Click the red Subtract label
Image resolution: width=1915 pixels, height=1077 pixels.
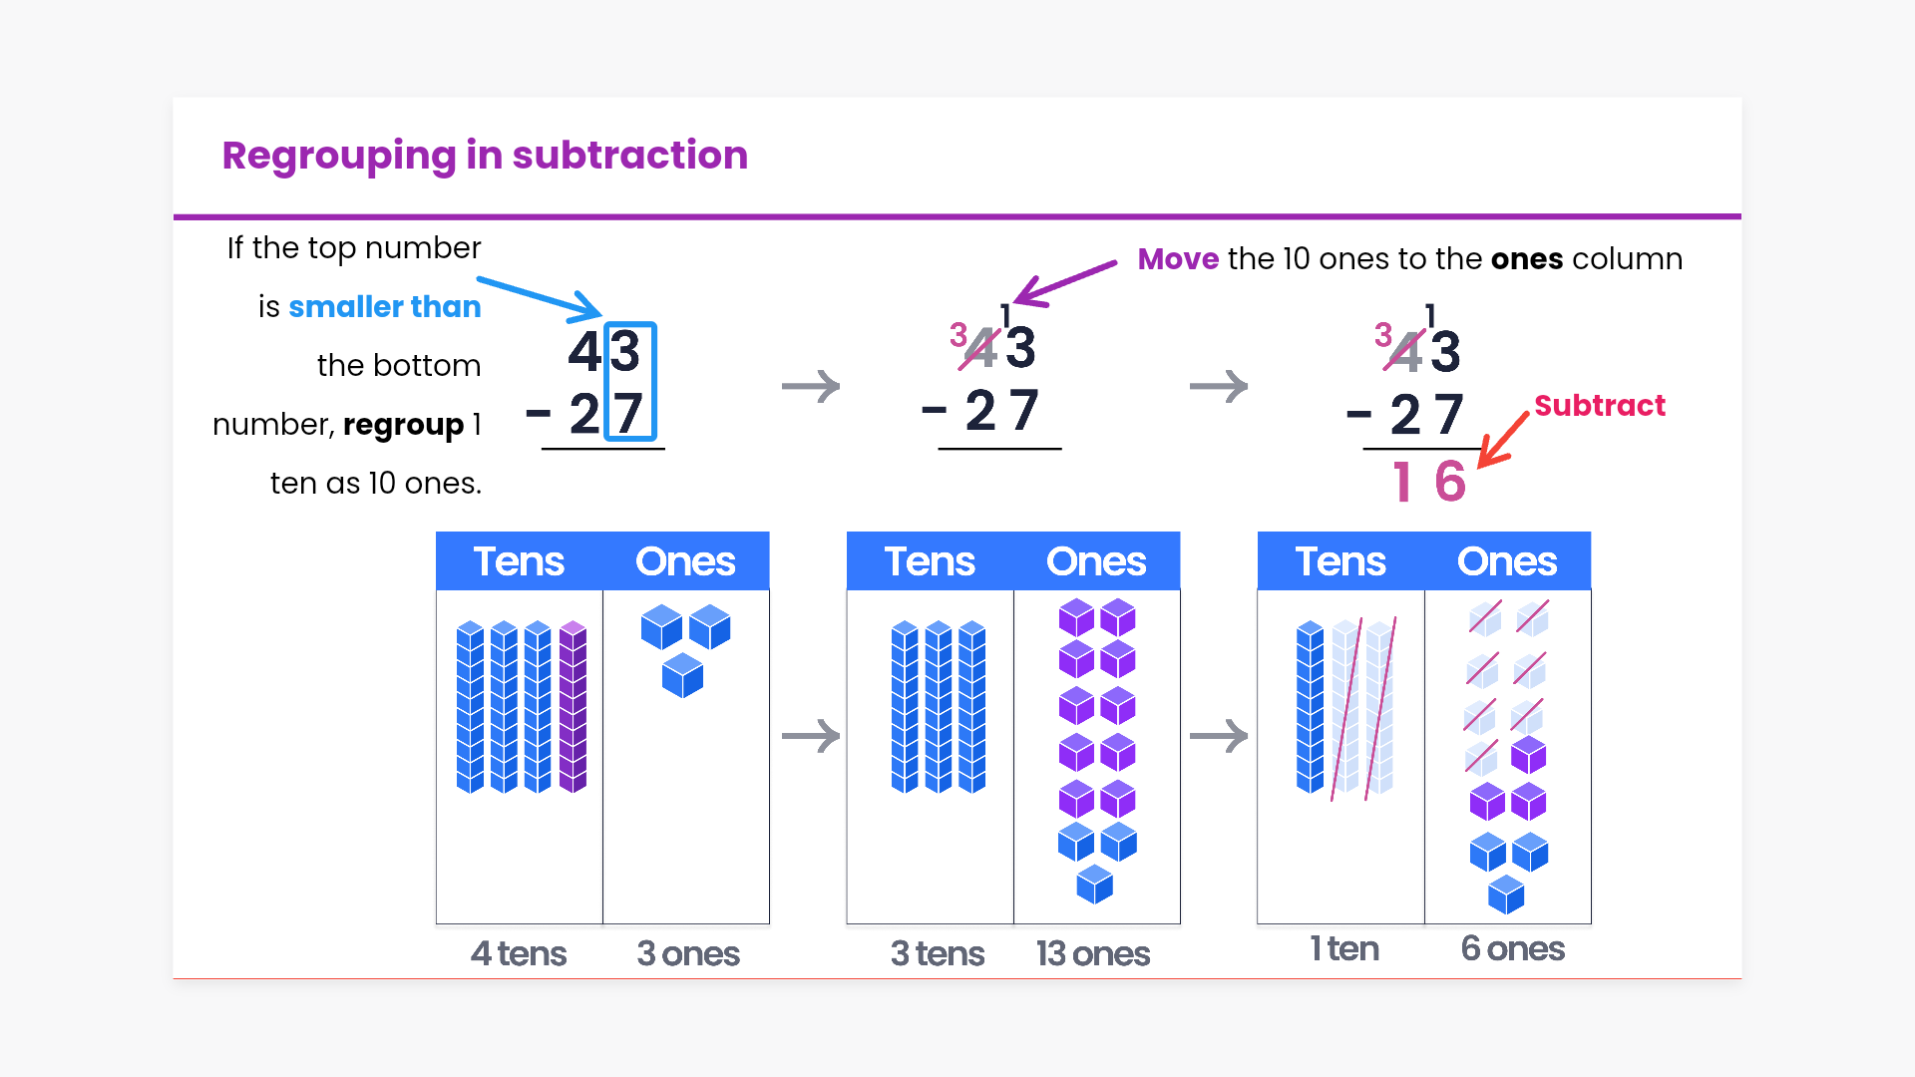pos(1599,406)
